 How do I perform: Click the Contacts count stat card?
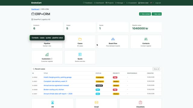47,27
